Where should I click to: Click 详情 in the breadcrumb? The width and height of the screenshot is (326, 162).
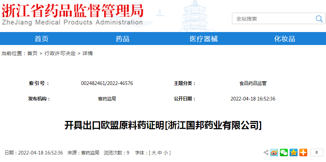(x=88, y=53)
